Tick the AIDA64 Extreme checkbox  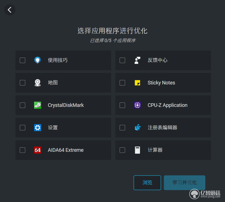(22, 150)
